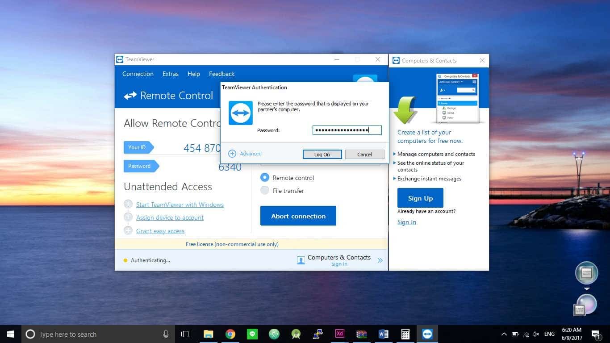Click Grant easy access link
The image size is (610, 343).
(x=160, y=231)
